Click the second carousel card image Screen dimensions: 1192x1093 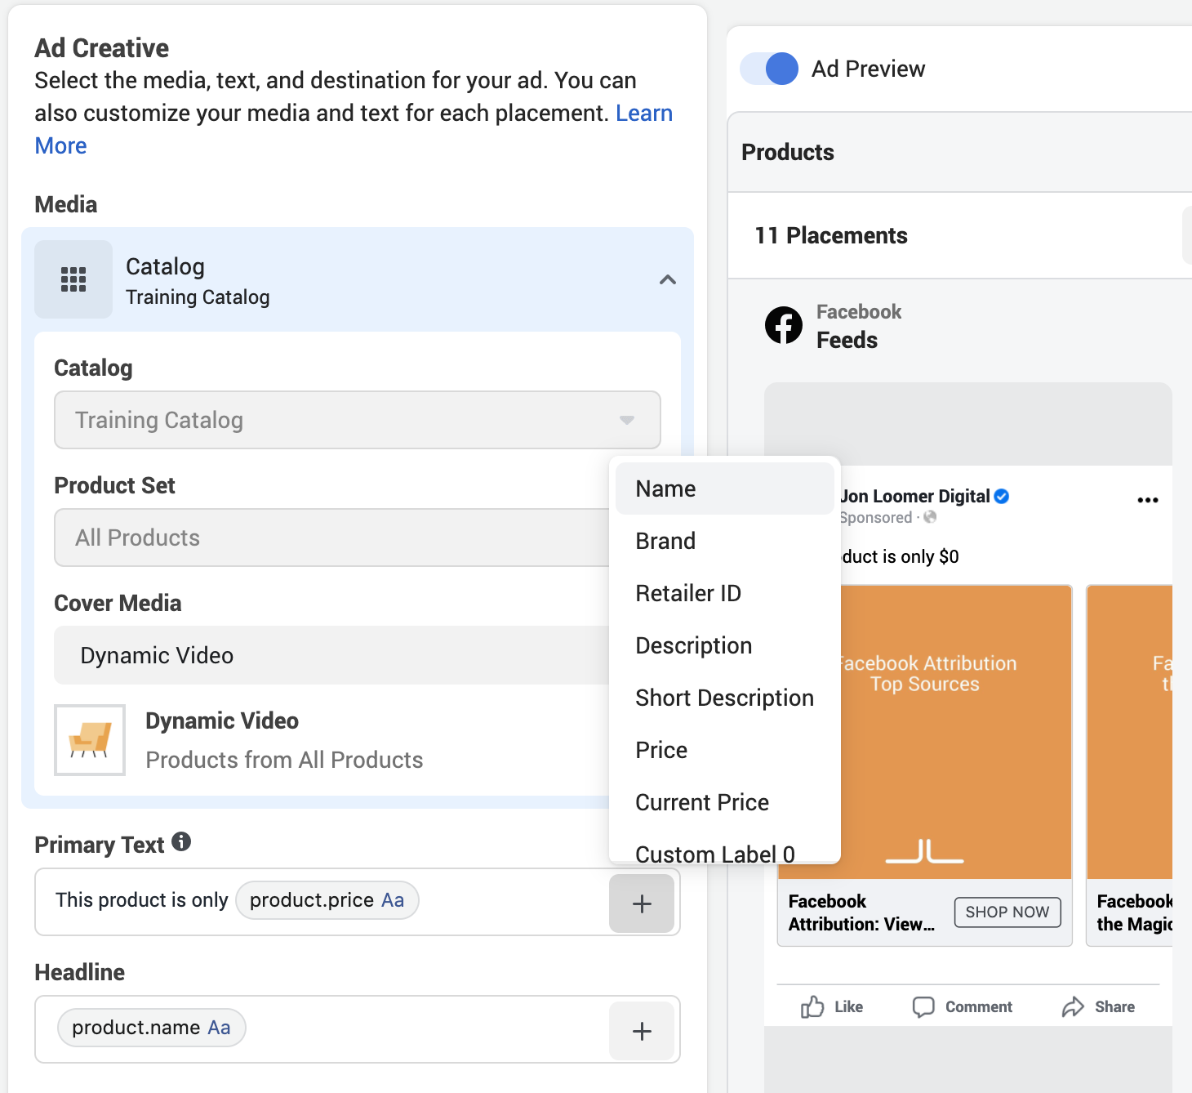1130,732
